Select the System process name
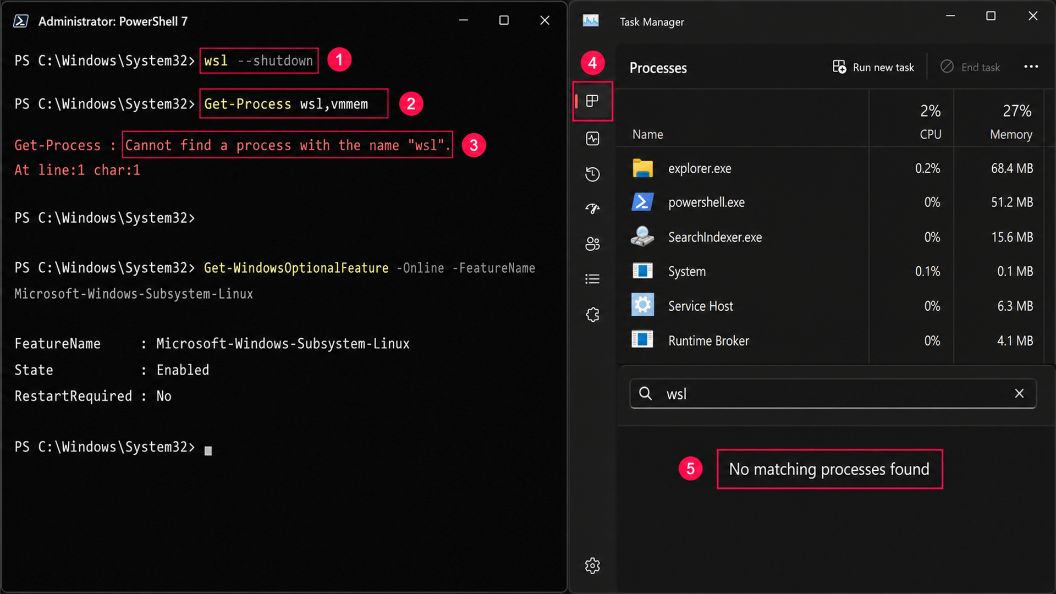Image resolution: width=1056 pixels, height=594 pixels. 687,272
